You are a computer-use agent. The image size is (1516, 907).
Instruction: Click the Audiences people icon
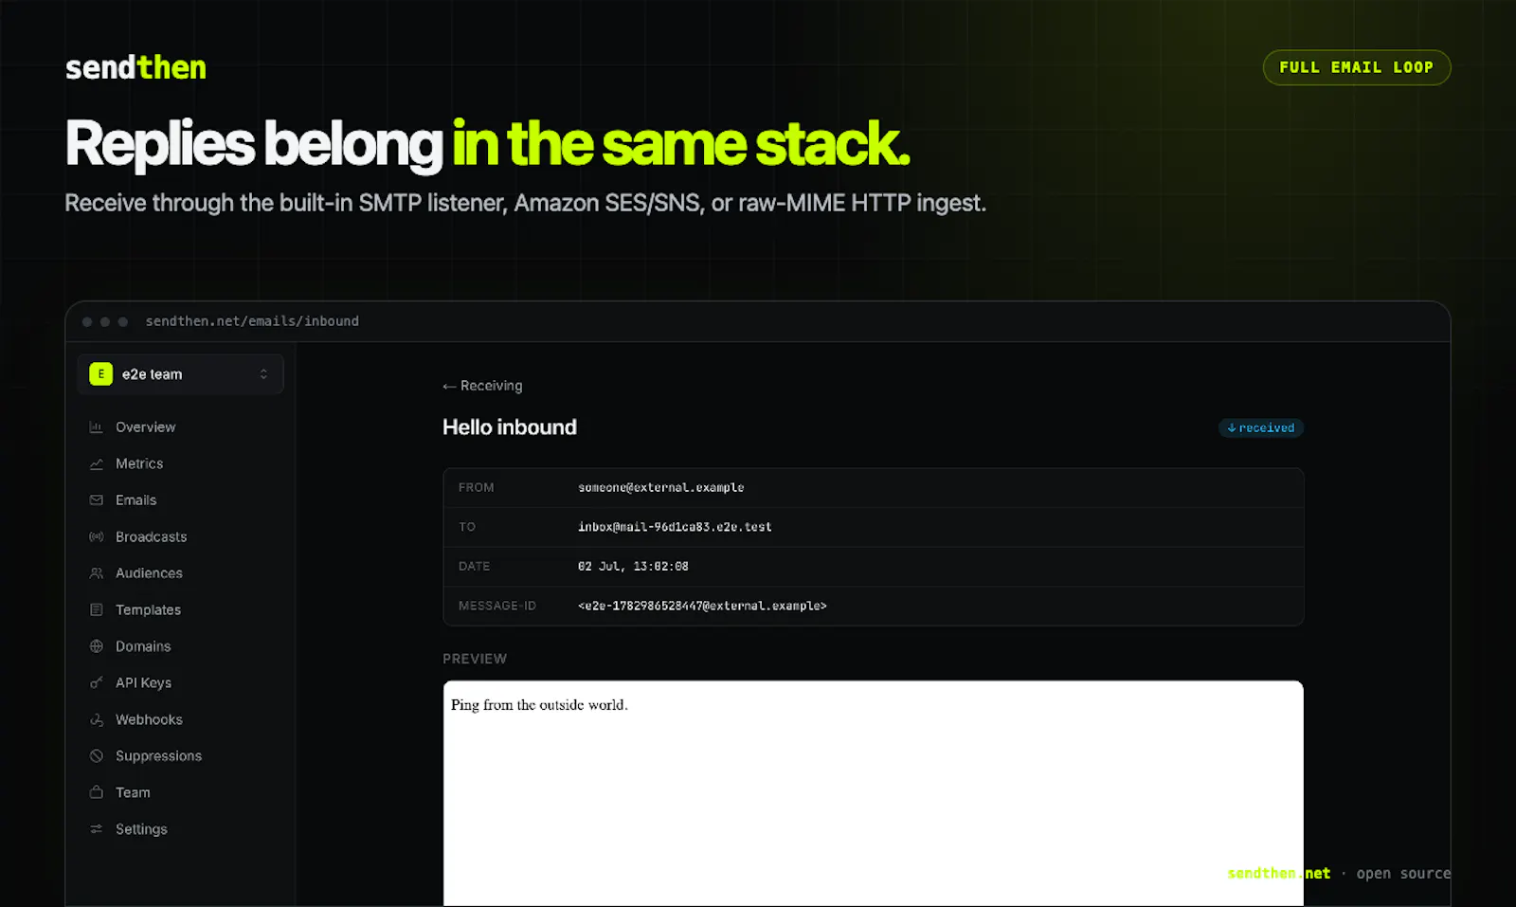pos(96,573)
